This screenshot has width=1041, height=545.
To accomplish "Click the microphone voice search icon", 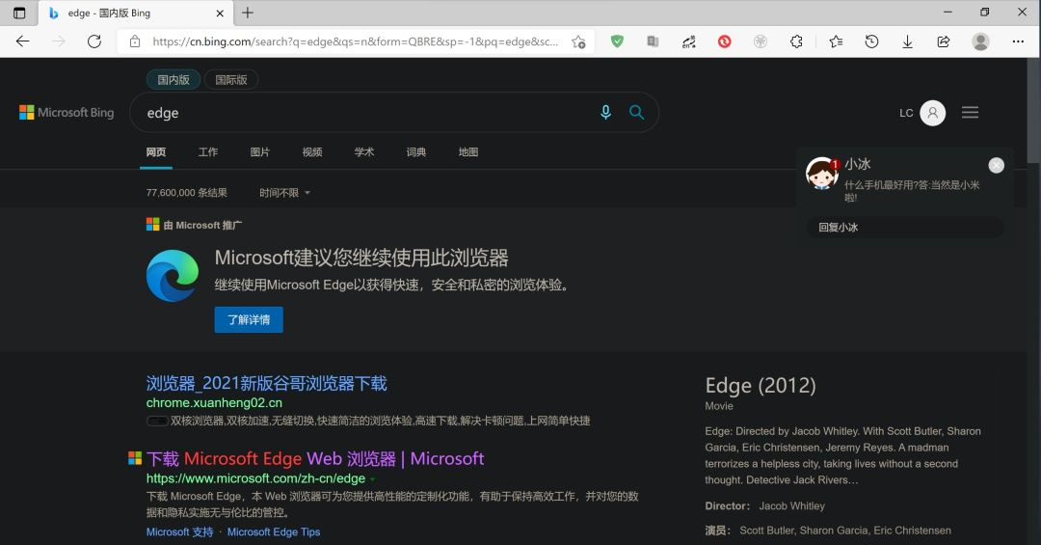I will [605, 112].
